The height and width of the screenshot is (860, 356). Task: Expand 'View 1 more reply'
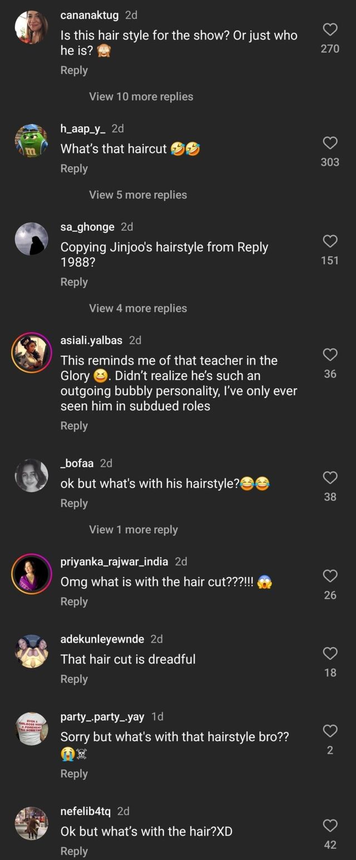click(133, 530)
